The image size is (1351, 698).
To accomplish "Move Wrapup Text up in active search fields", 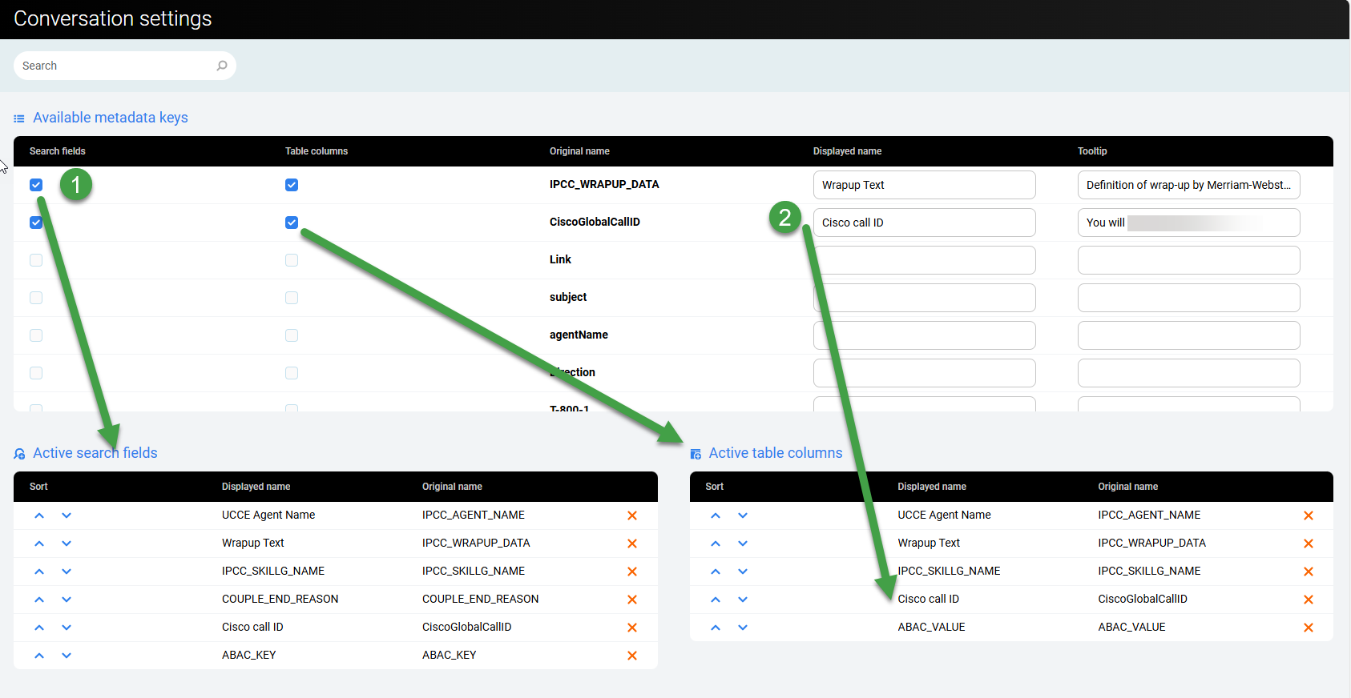I will [x=39, y=544].
